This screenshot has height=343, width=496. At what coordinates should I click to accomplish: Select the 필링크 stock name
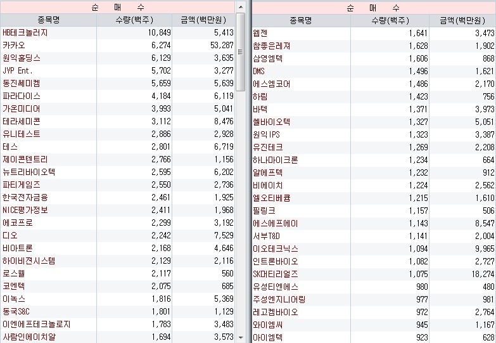coord(264,210)
